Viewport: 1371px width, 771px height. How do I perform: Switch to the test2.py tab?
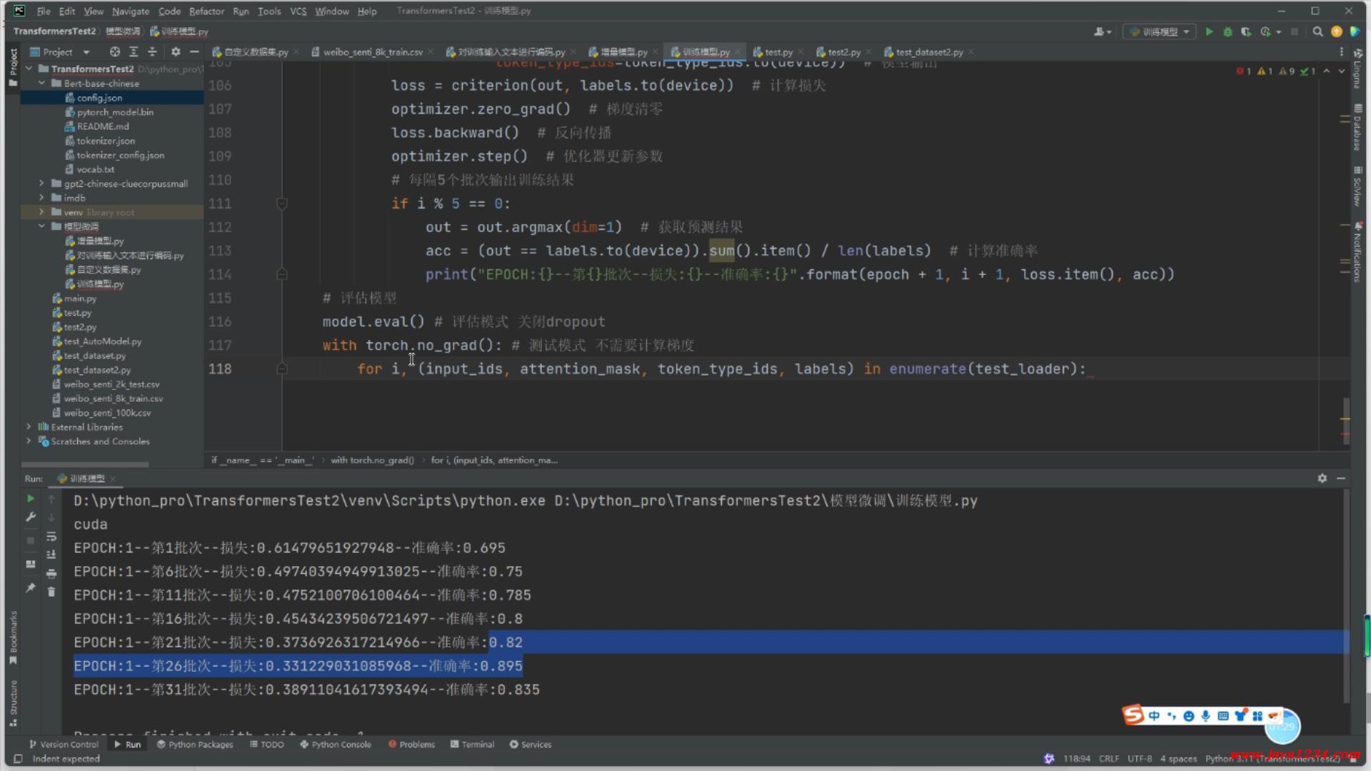[x=843, y=52]
